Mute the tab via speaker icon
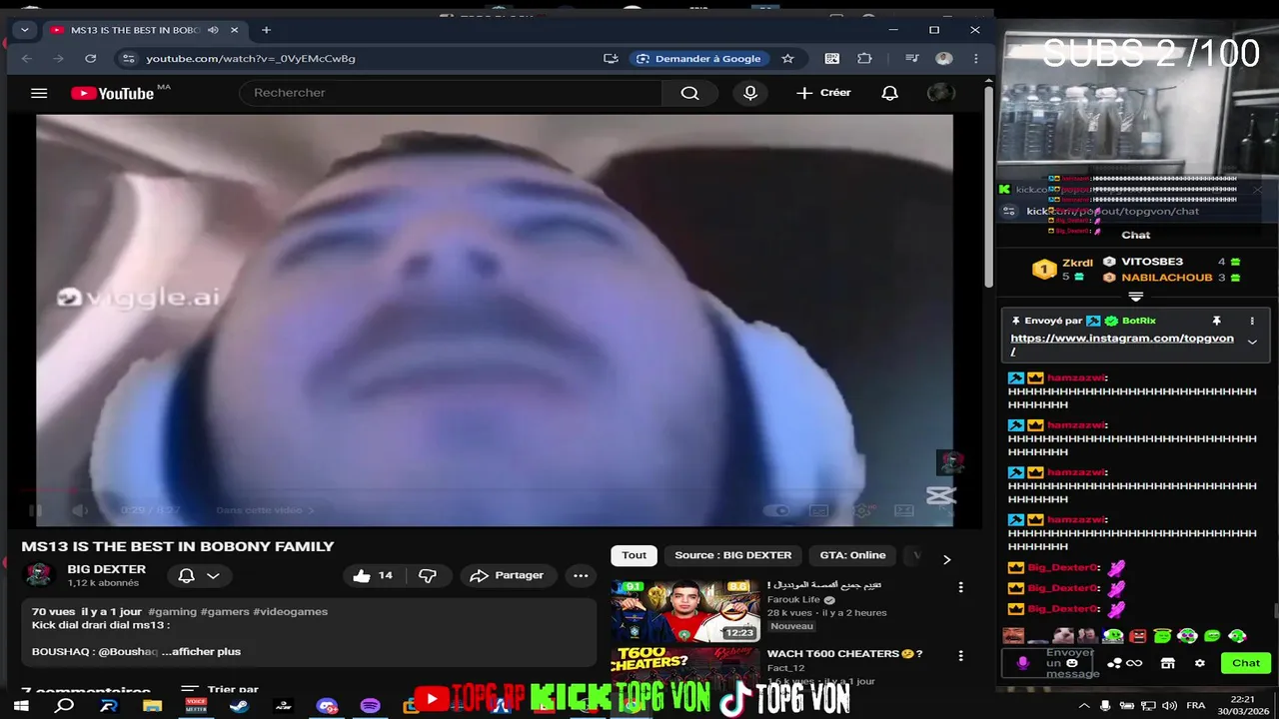Image resolution: width=1279 pixels, height=719 pixels. point(213,30)
